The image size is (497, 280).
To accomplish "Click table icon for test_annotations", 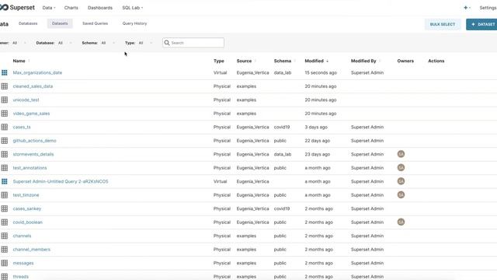I will [5, 168].
